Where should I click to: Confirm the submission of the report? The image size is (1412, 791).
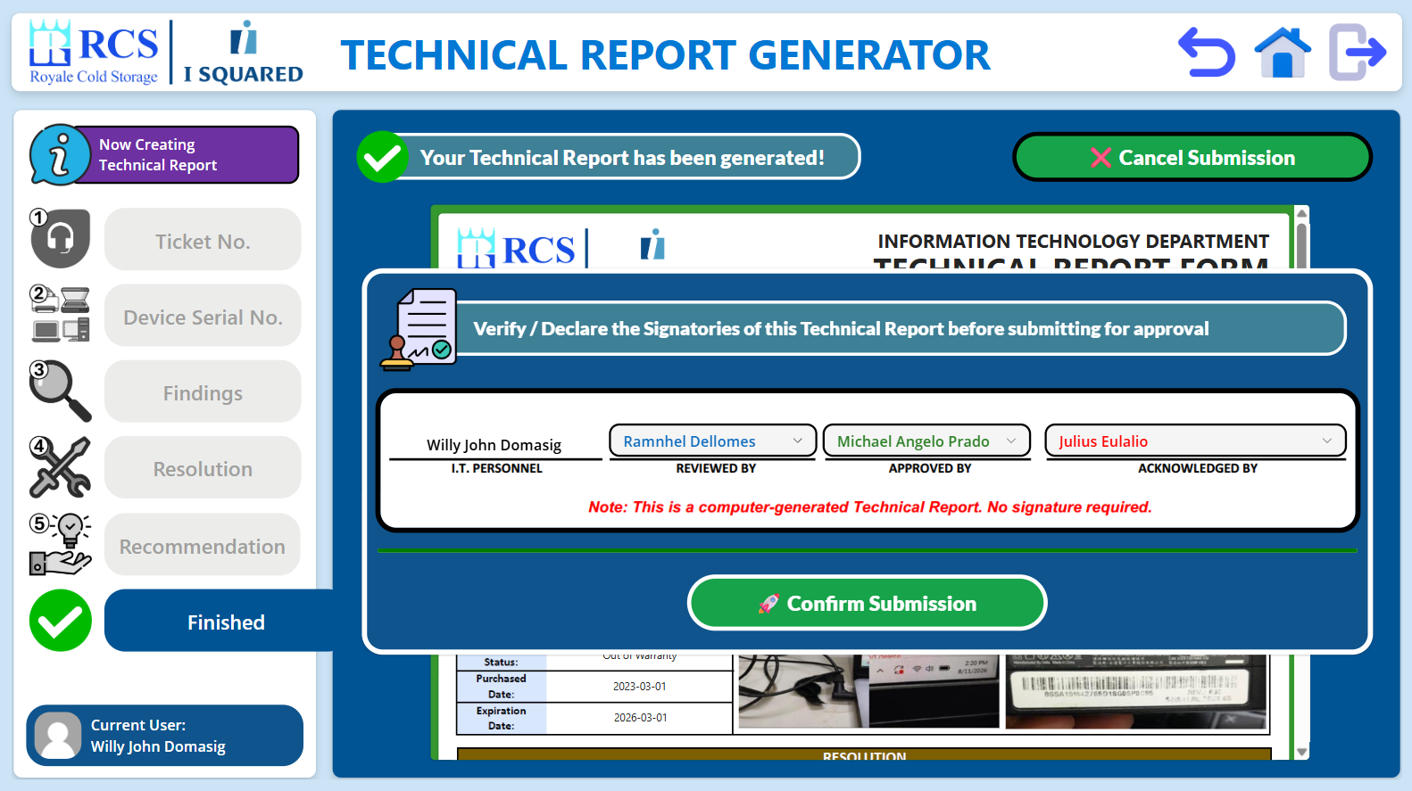pyautogui.click(x=867, y=603)
